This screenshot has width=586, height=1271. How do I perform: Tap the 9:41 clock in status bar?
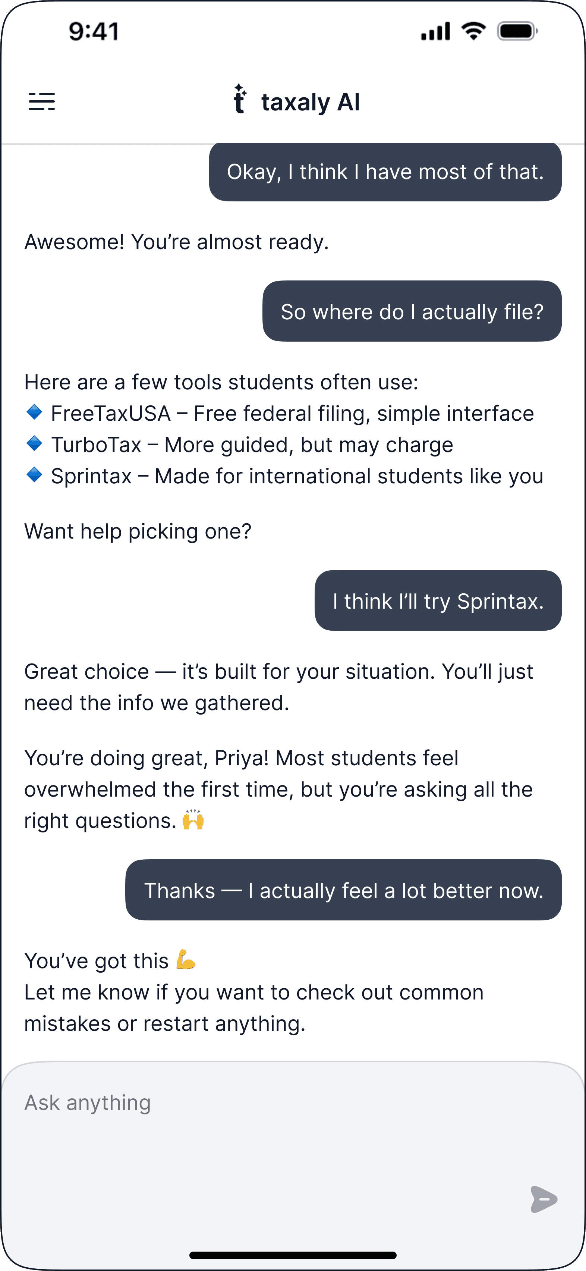(x=94, y=32)
